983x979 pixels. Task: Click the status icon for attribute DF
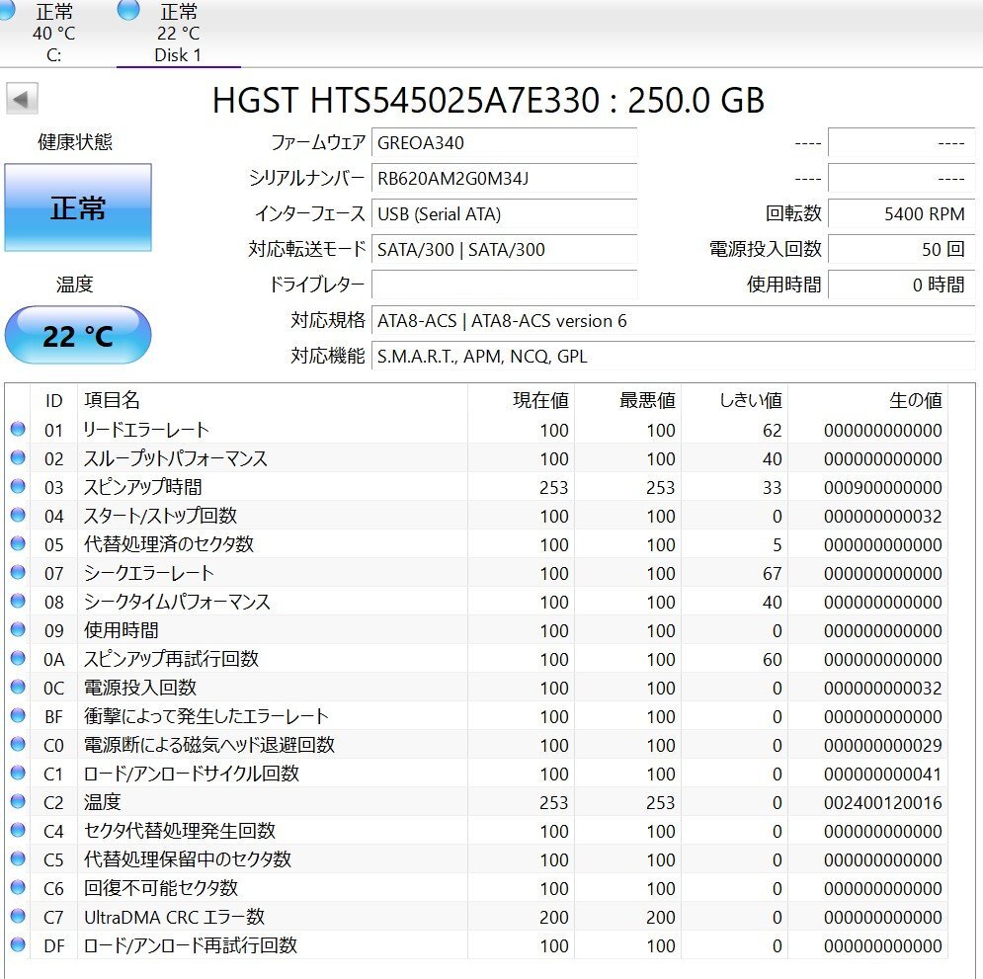pyautogui.click(x=18, y=943)
